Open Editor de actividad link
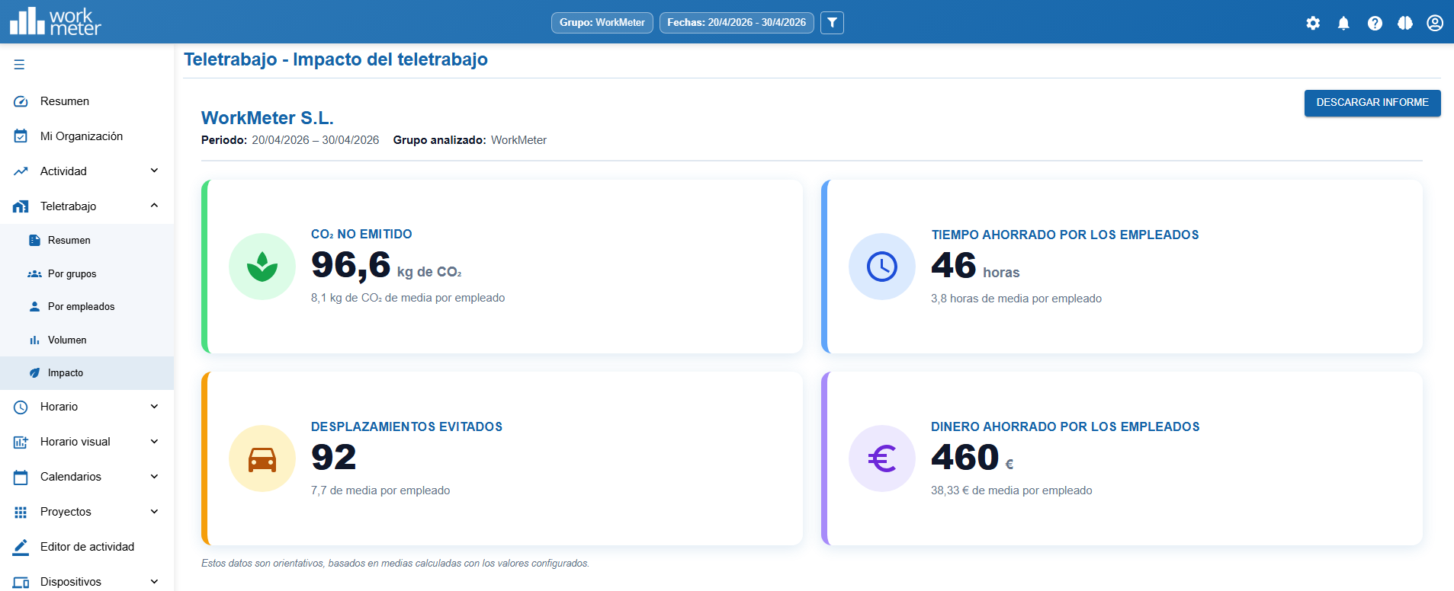The height and width of the screenshot is (591, 1454). click(87, 547)
